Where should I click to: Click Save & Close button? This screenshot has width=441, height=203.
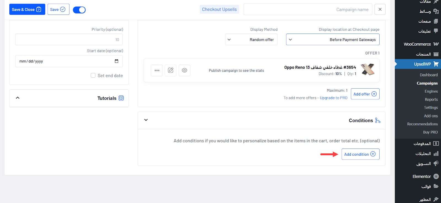pyautogui.click(x=27, y=9)
